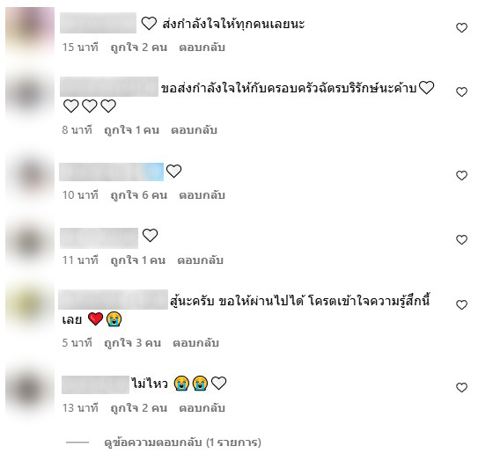Tap heart icon beside the 11 นาที comment
The width and height of the screenshot is (478, 461).
click(x=461, y=240)
